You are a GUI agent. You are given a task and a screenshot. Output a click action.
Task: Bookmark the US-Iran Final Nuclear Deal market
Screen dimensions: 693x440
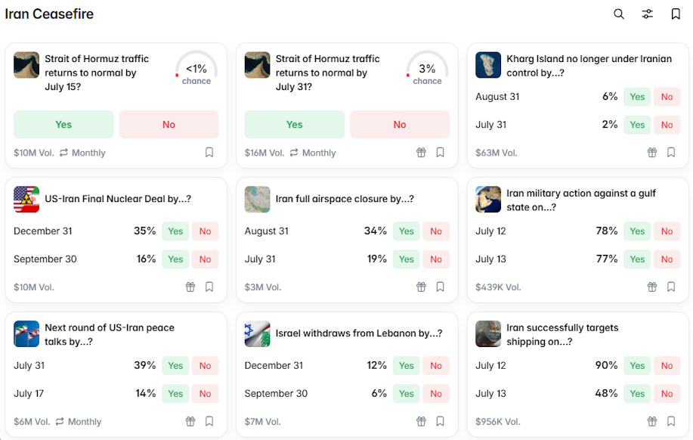(x=209, y=287)
